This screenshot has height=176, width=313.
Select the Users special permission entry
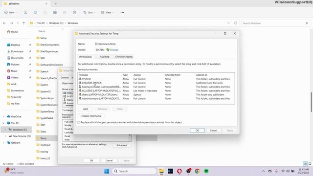(x=156, y=94)
